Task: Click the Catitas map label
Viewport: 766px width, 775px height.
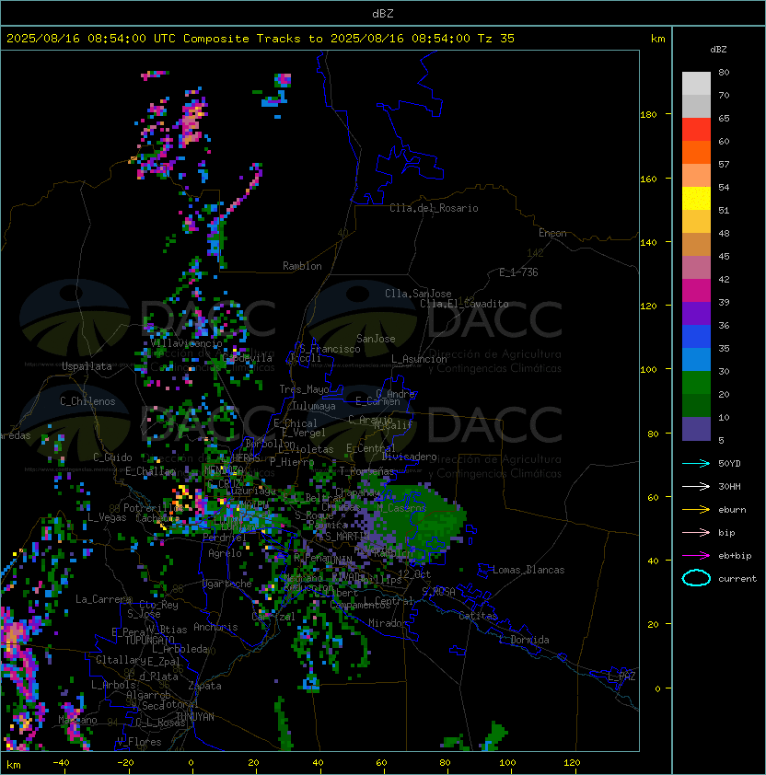Action: (478, 616)
